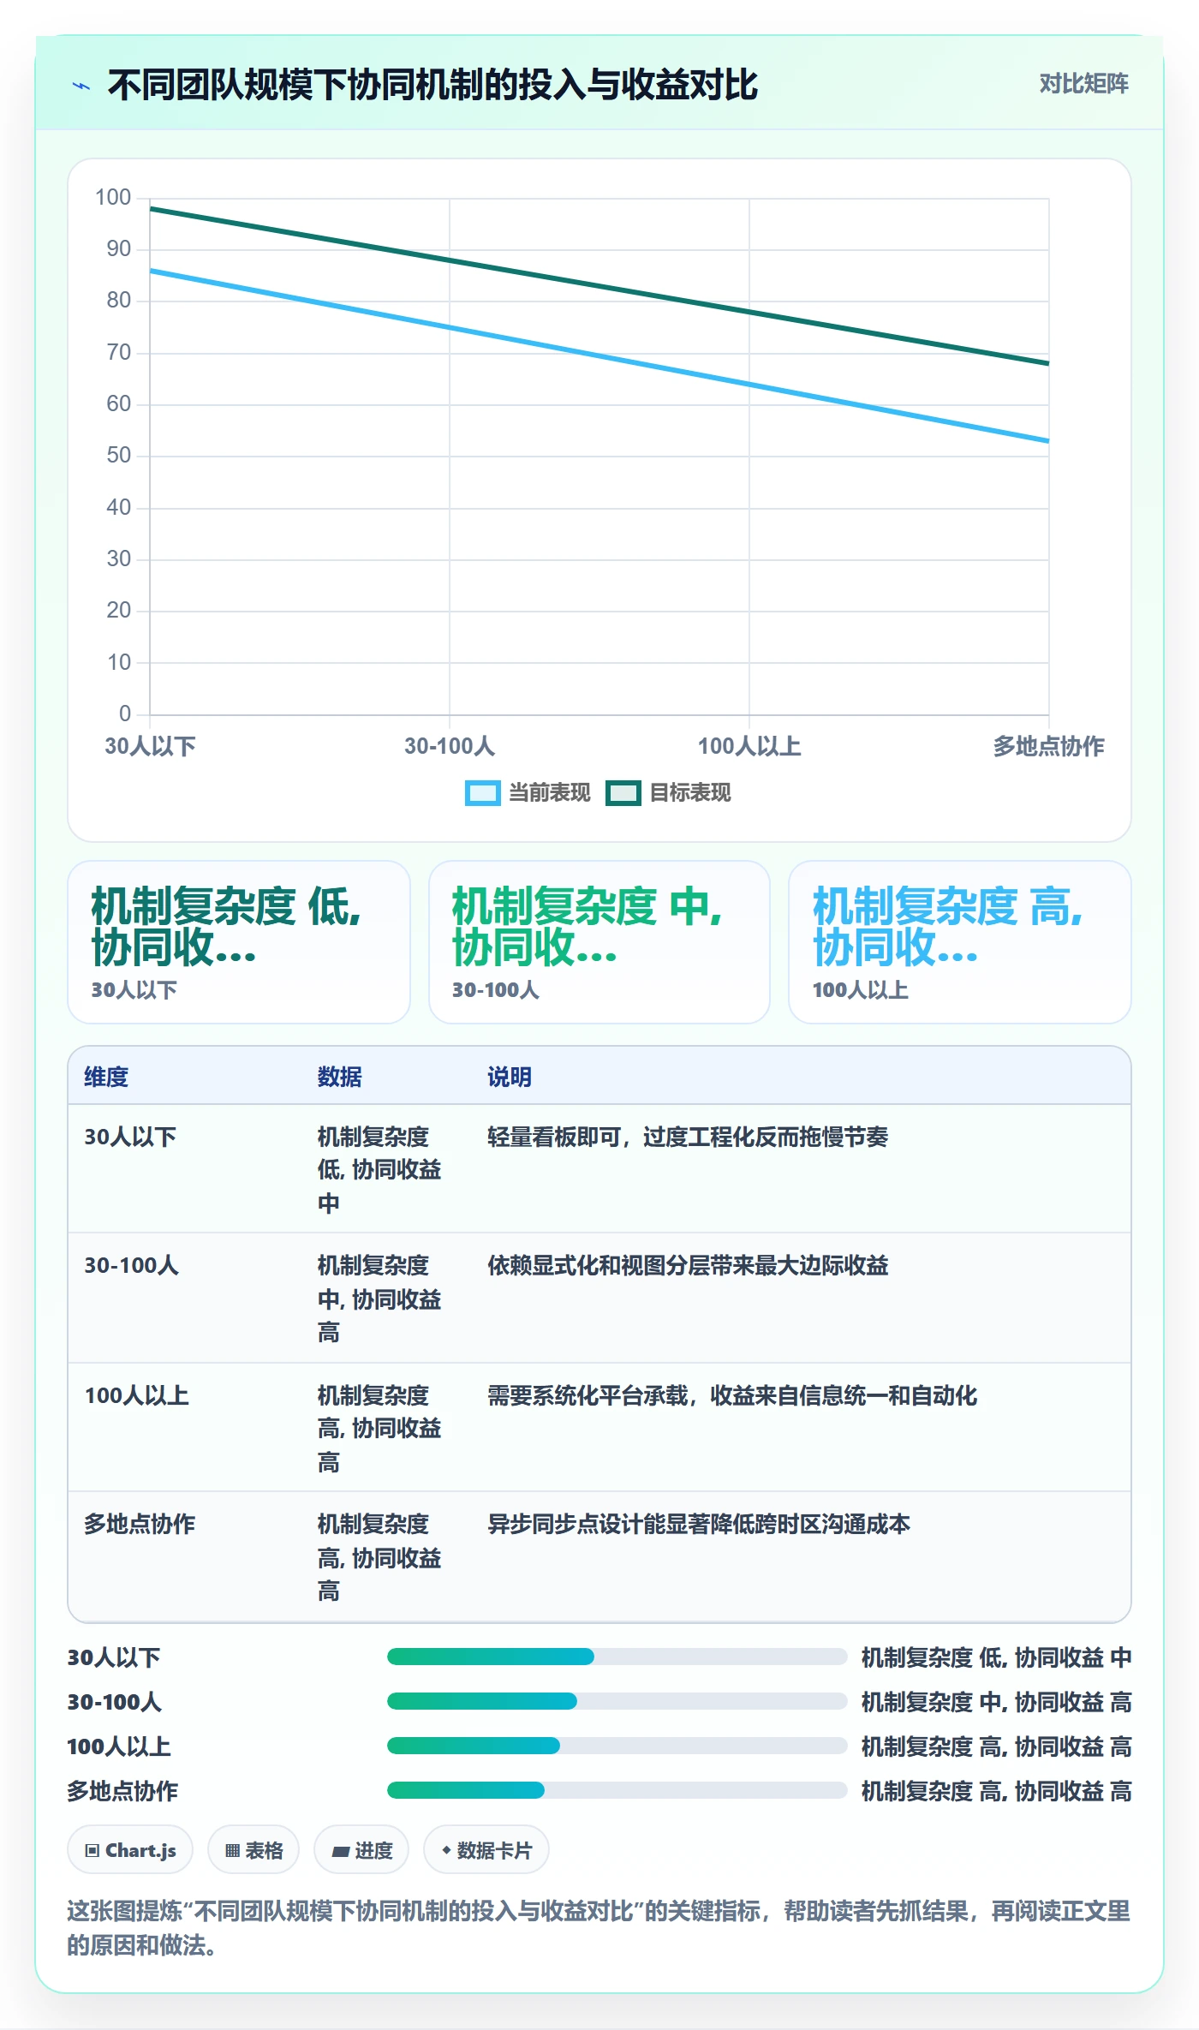Open the 30-100人 data card
This screenshot has height=2030, width=1199.
599,942
